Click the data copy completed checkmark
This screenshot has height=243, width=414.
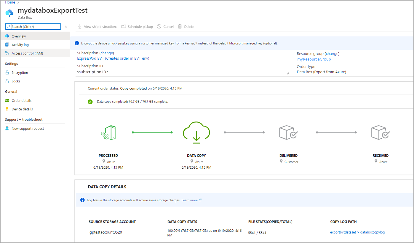coord(90,102)
